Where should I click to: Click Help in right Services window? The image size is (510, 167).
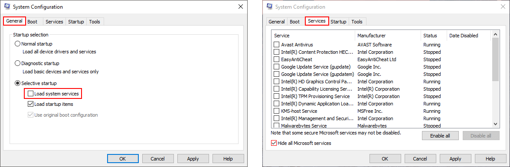(x=490, y=159)
